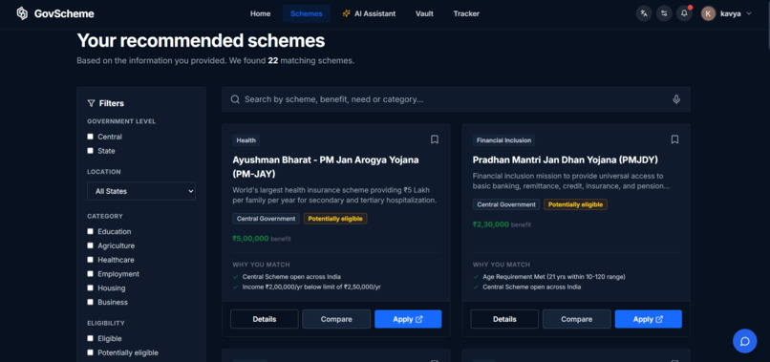
Task: Click Pradhan Mantri Jan Dhan Yojana title
Action: click(566, 160)
